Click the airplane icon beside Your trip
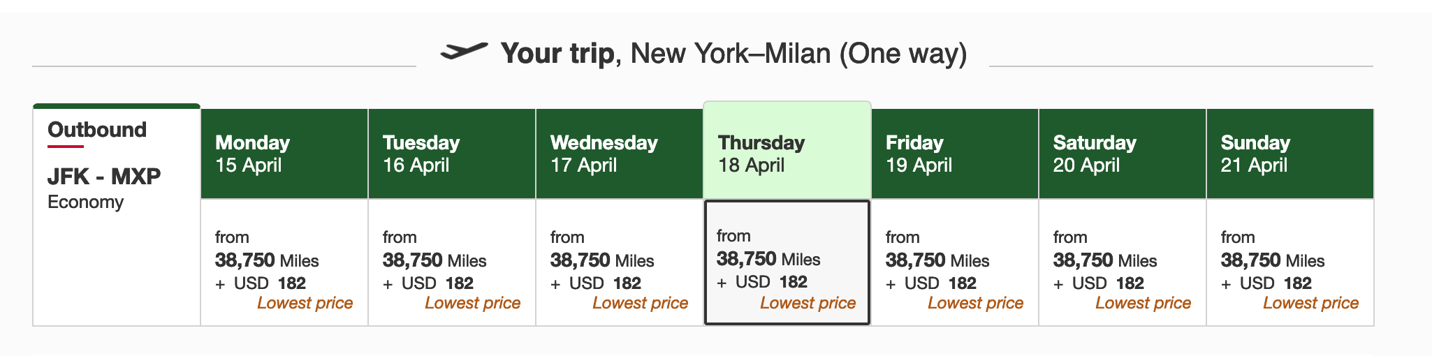1432x356 pixels. pyautogui.click(x=464, y=51)
